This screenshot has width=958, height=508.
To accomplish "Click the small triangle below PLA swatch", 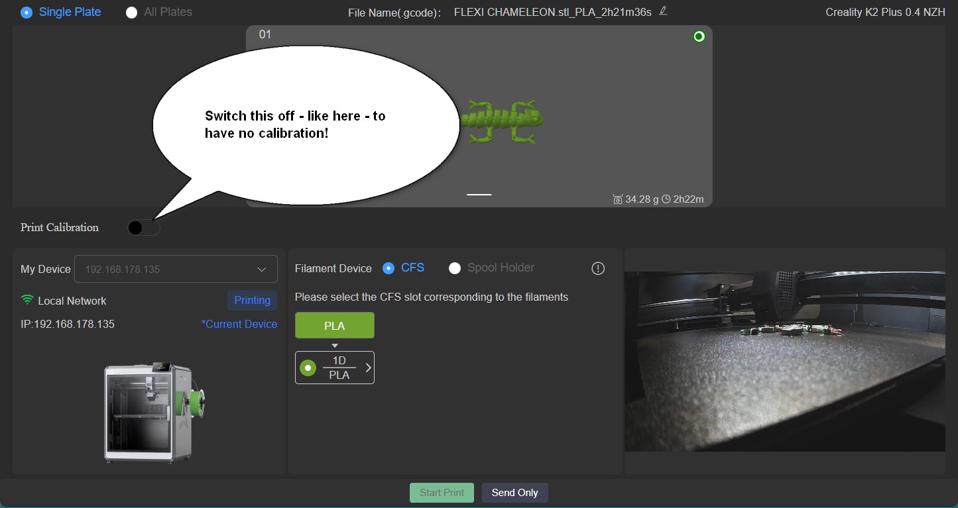I will [x=335, y=346].
